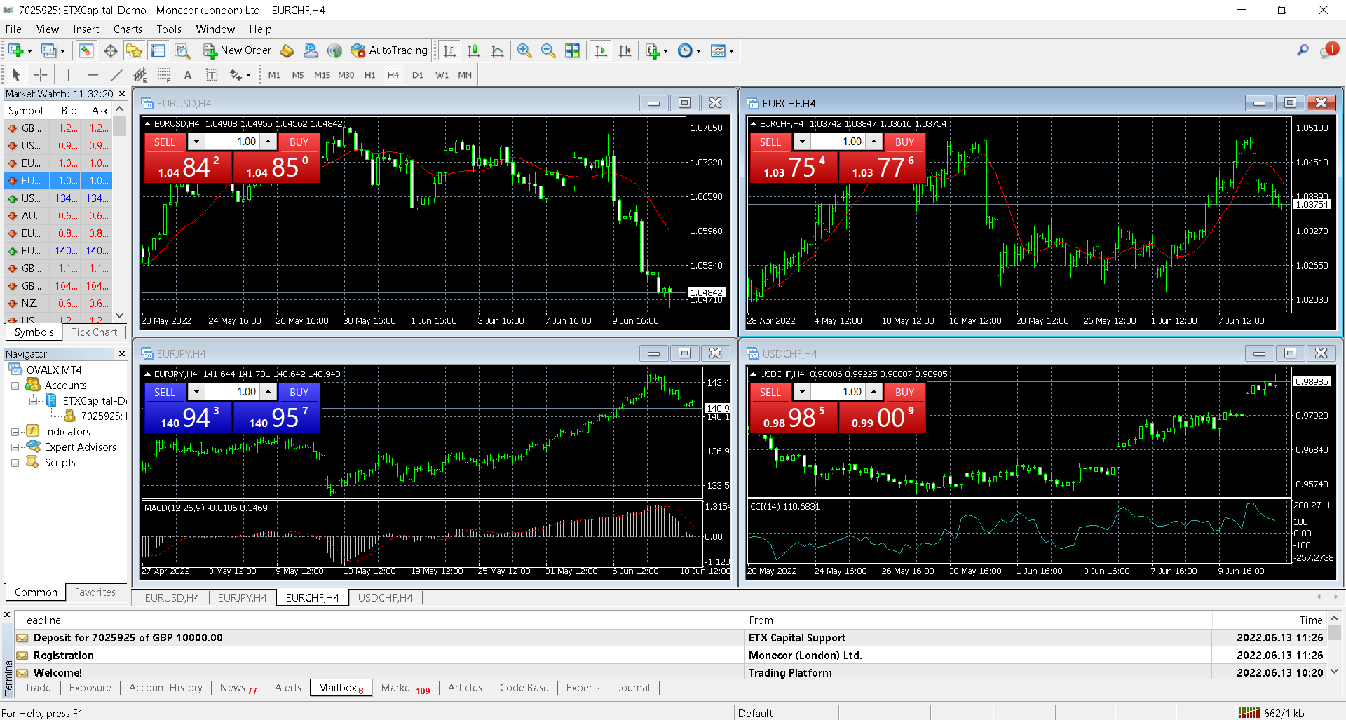Toggle the Data Window crosshair icon
The height and width of the screenshot is (720, 1346).
point(110,50)
